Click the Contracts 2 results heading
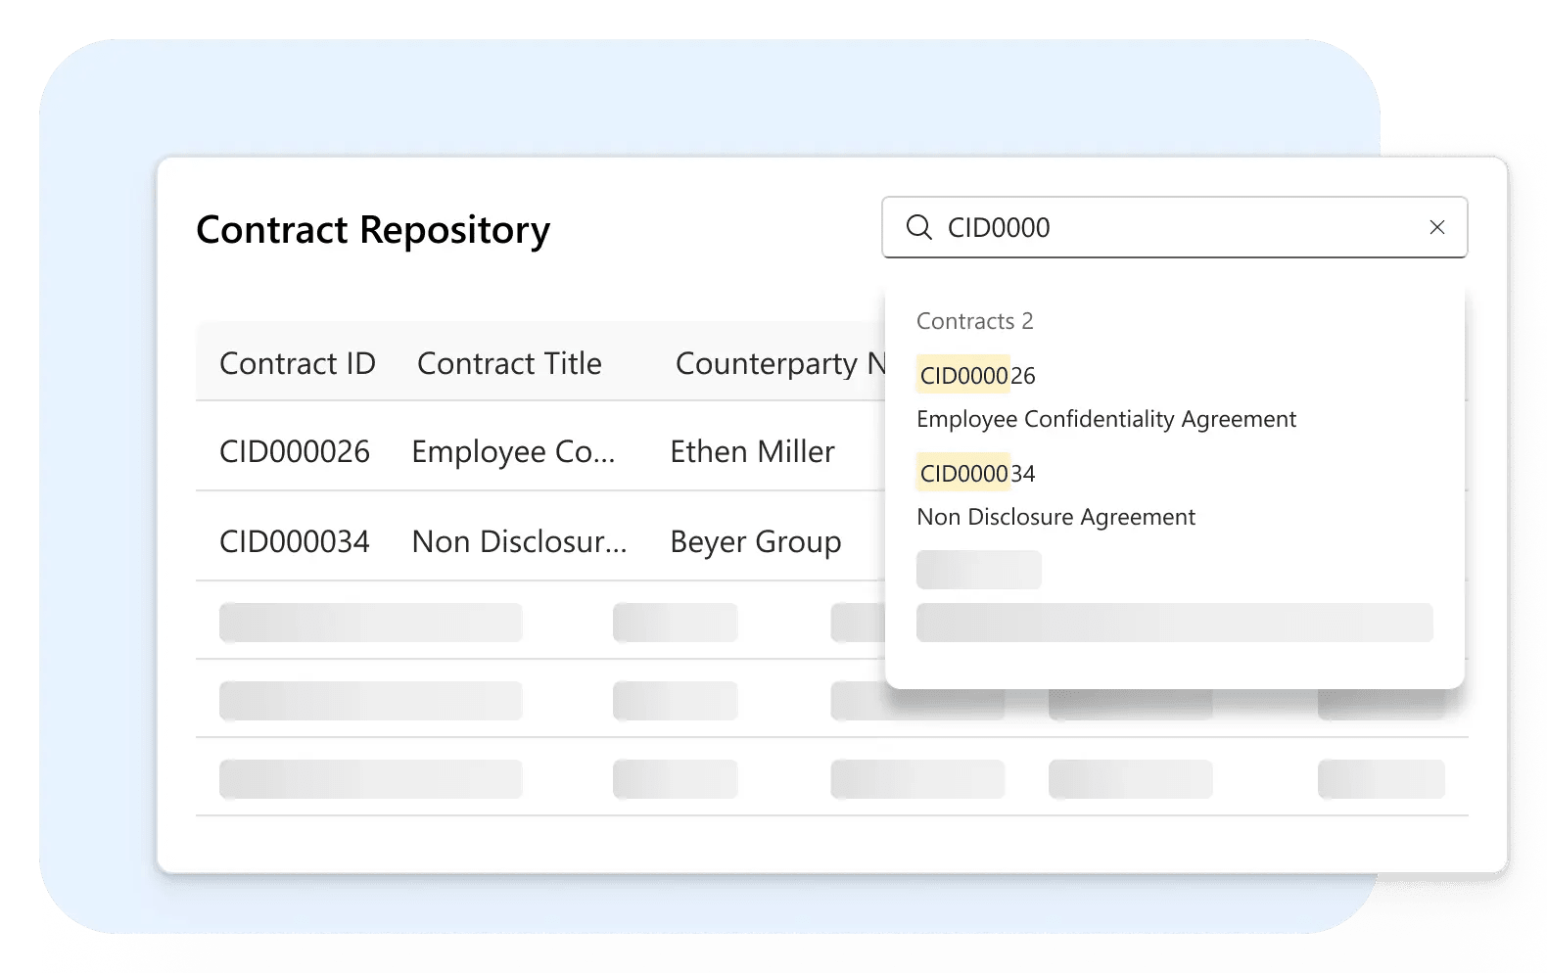1547x973 pixels. coord(974,321)
